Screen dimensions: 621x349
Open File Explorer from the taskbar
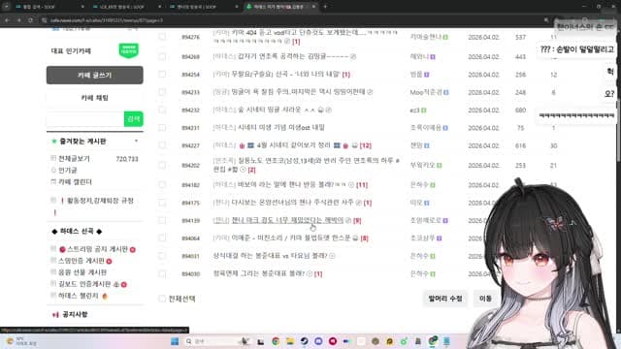click(x=290, y=341)
